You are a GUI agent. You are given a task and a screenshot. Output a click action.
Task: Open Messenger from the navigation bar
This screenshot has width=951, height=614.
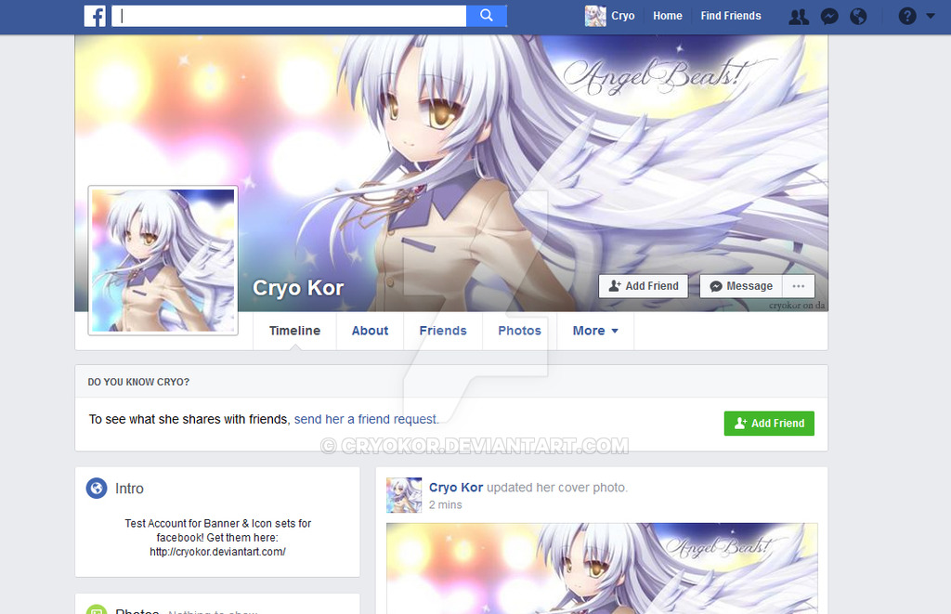point(828,16)
